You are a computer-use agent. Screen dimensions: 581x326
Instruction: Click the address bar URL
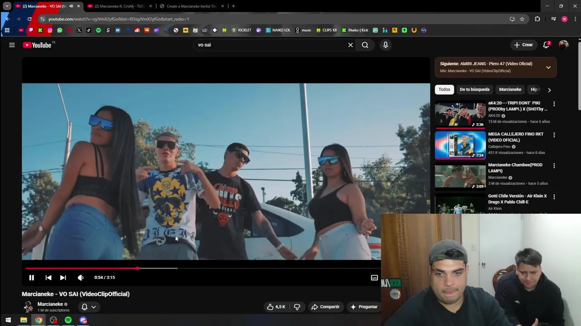118,19
